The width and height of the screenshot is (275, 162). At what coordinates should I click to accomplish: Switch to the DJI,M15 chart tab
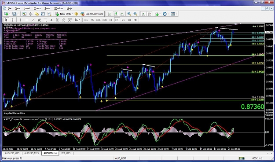pyautogui.click(x=66, y=153)
